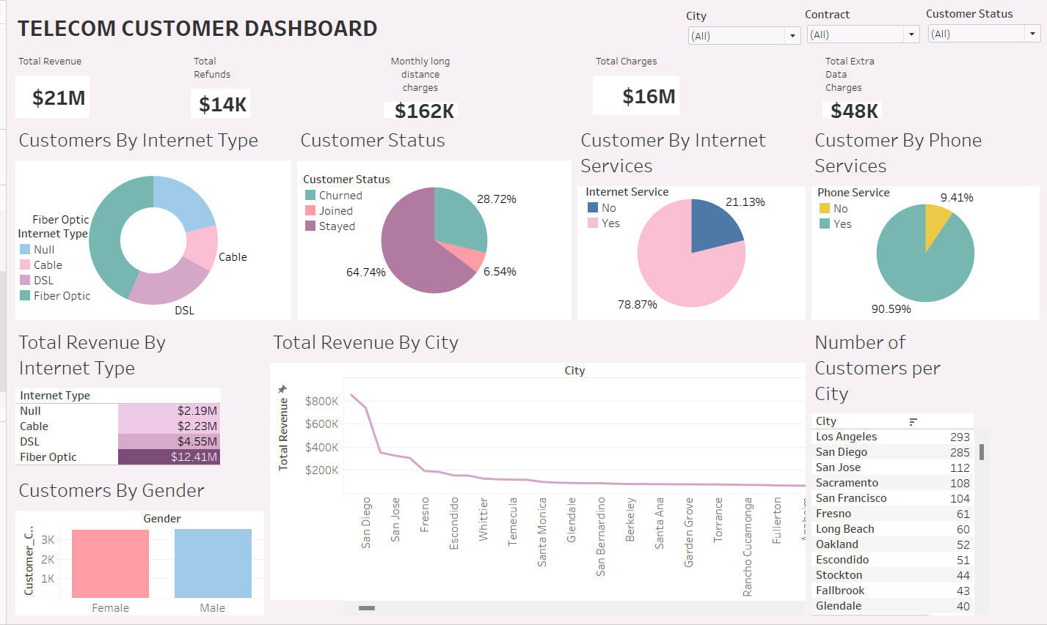Screen dimensions: 1047x625
Task: Open the Customer Status filter dropdown
Action: [x=1032, y=34]
